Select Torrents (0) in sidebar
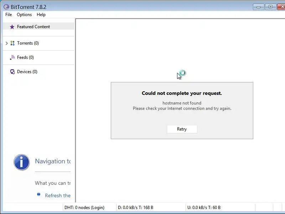The width and height of the screenshot is (285, 214). coord(38,43)
